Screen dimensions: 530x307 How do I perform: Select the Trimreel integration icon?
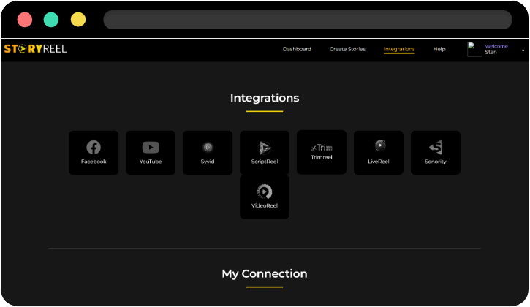(322, 148)
